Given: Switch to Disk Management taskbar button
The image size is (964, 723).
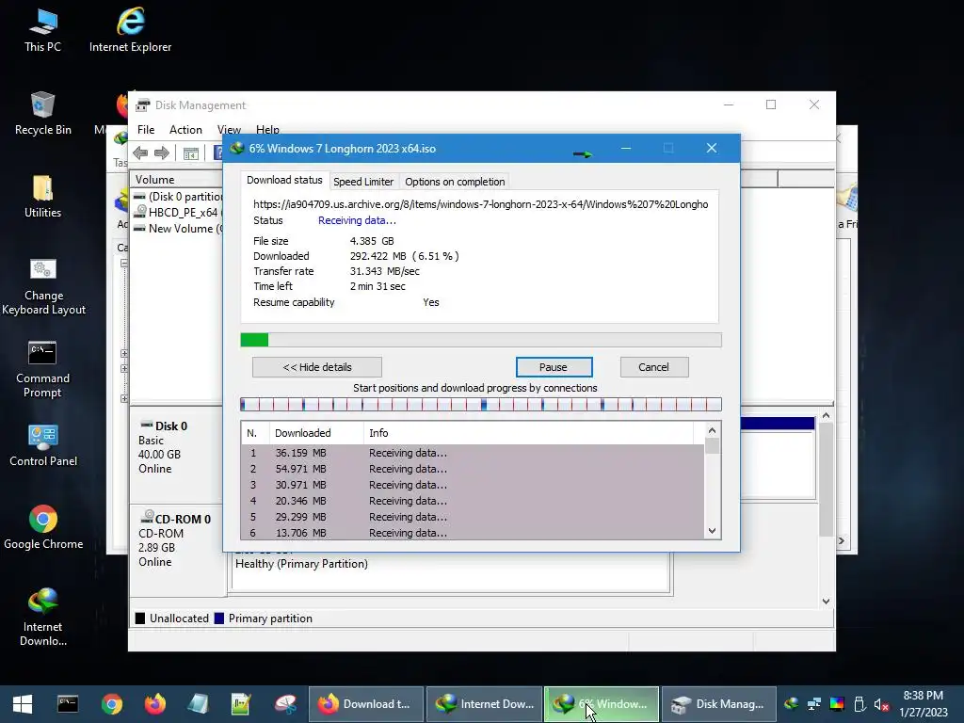Looking at the screenshot, I should click(x=718, y=704).
